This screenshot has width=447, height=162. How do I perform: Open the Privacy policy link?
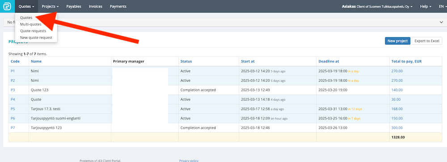pyautogui.click(x=189, y=161)
